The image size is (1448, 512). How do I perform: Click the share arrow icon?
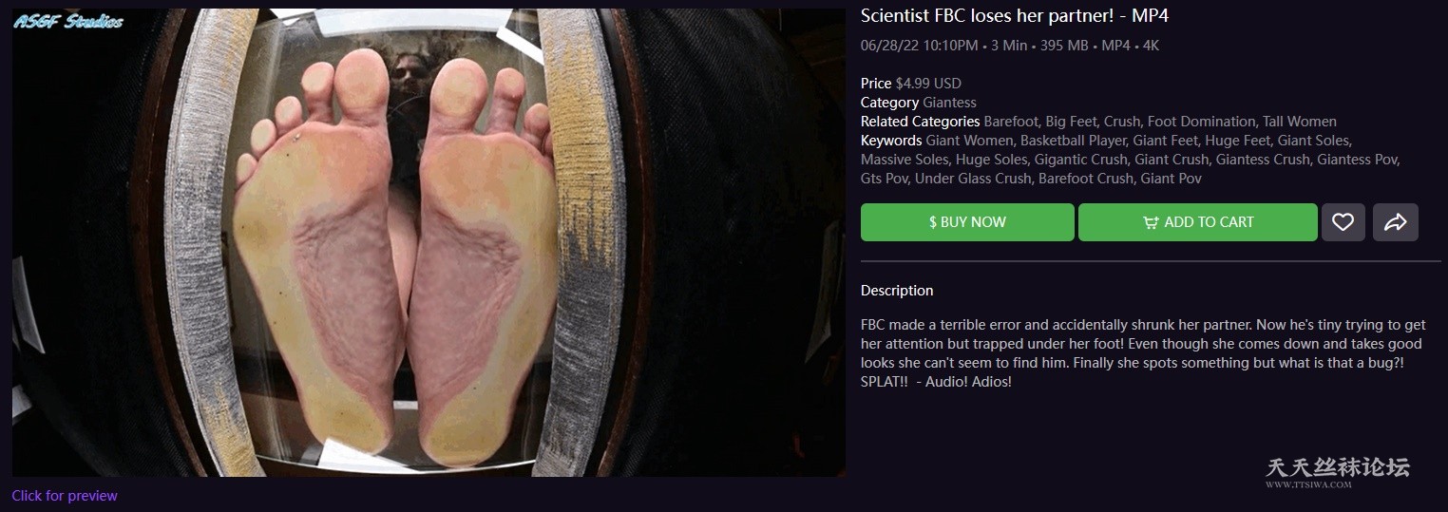tap(1396, 222)
